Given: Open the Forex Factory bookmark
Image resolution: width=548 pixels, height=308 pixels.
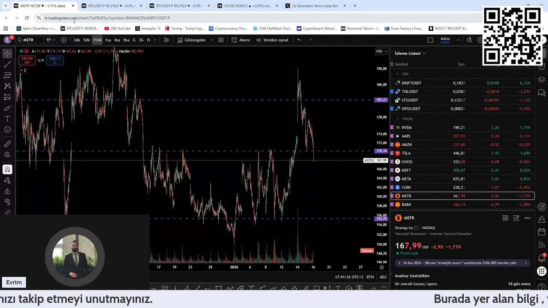Looking at the screenshot, I should (403, 29).
